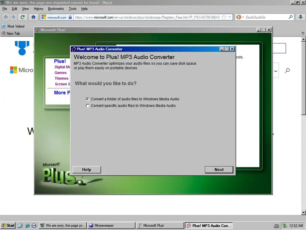This screenshot has width=306, height=230.
Task: Click the More Plus! link in sidebar
Action: pos(62,93)
